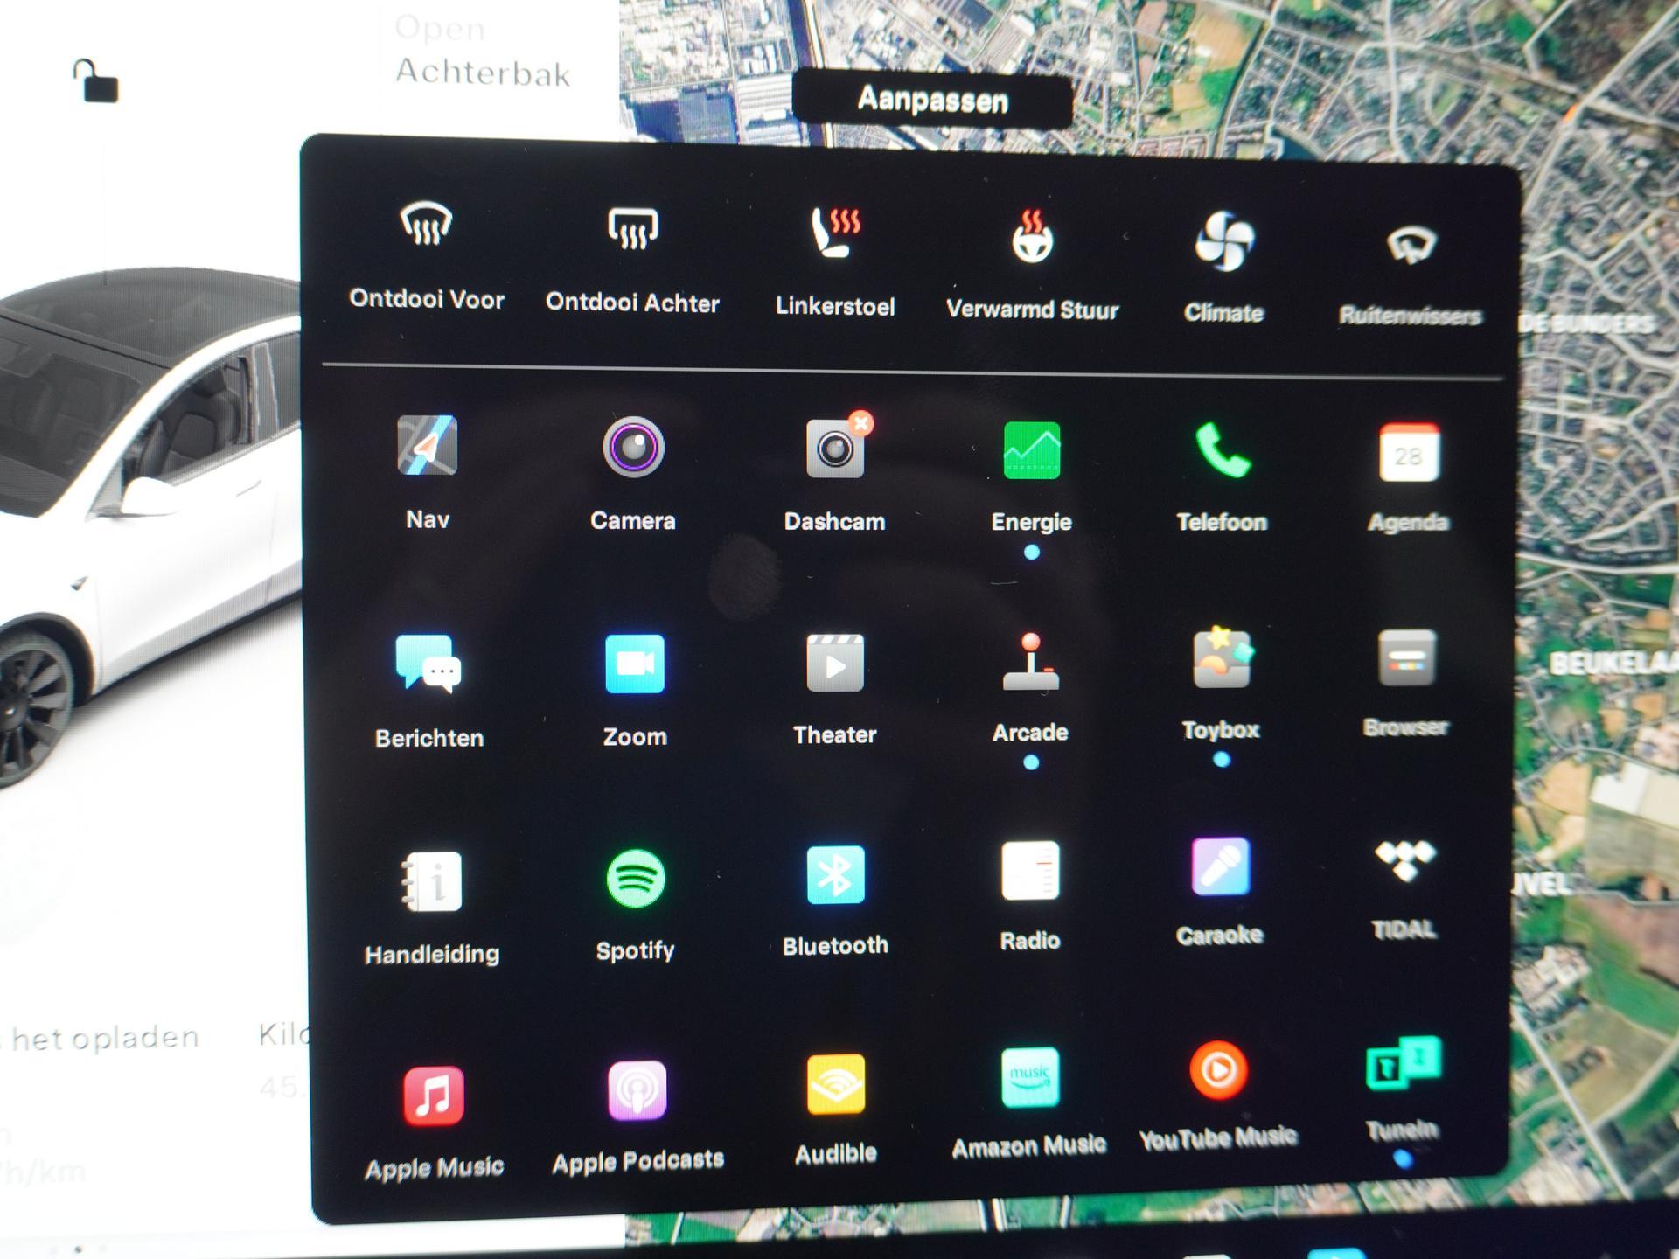Launch Apple Music
This screenshot has height=1259, width=1679.
(x=434, y=1096)
